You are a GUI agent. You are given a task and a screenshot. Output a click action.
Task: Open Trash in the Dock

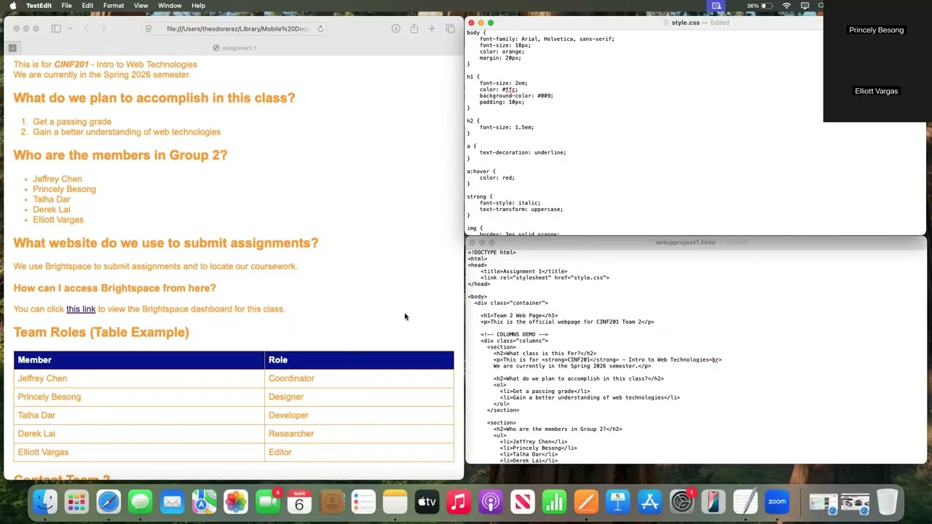(887, 501)
